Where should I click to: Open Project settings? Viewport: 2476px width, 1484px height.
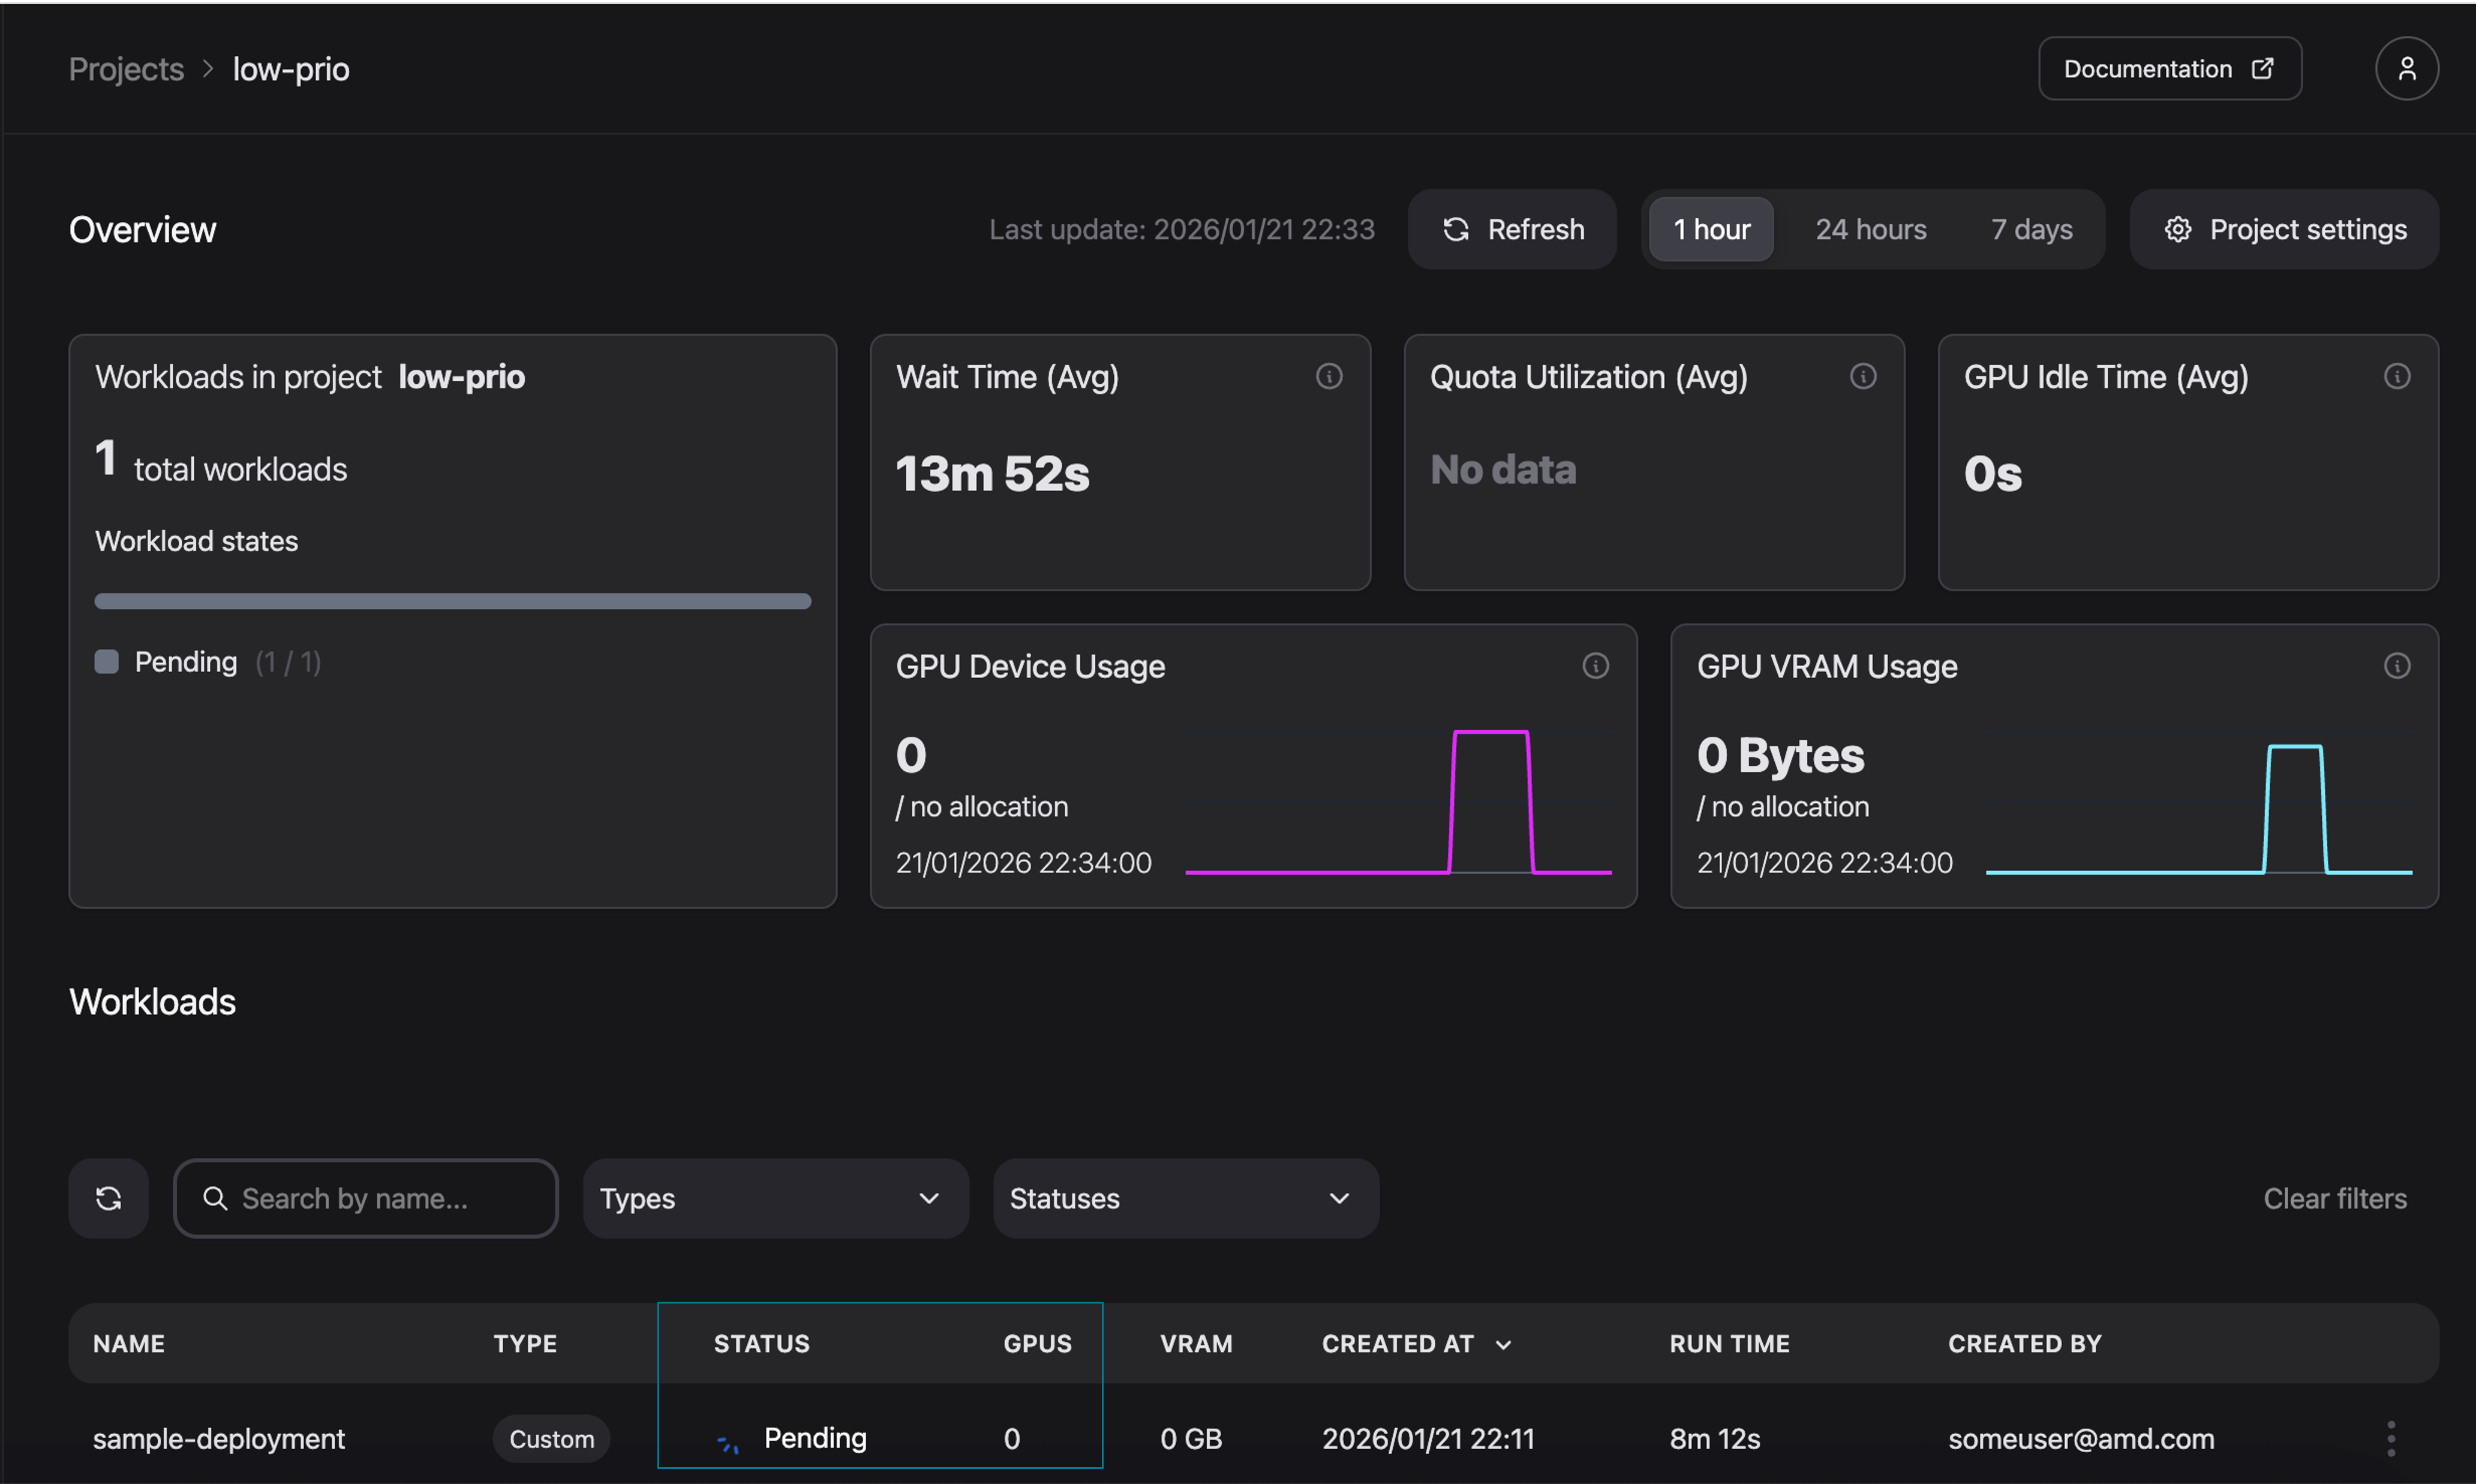tap(2285, 230)
